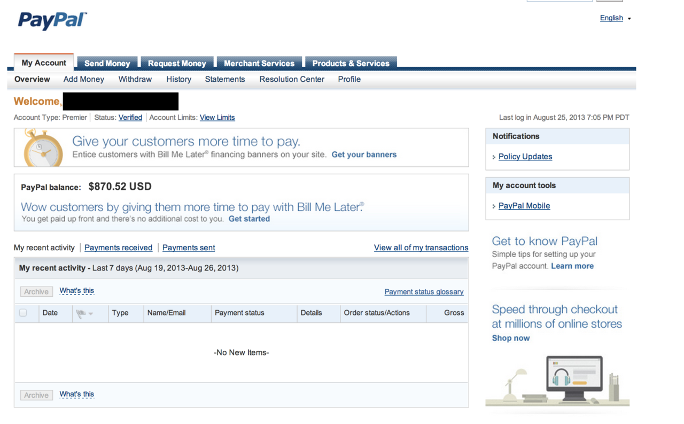Go to the History submenu
This screenshot has width=684, height=424.
click(178, 79)
